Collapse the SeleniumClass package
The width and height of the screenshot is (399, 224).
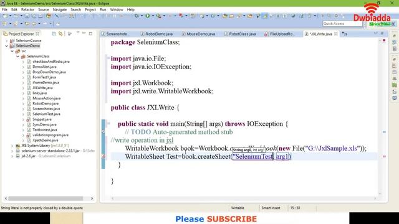tap(17, 57)
